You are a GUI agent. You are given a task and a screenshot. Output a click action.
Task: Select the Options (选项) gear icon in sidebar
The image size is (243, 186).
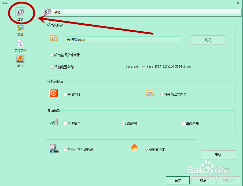click(20, 12)
